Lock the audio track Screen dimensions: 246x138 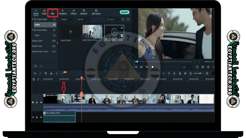[x=37, y=117]
